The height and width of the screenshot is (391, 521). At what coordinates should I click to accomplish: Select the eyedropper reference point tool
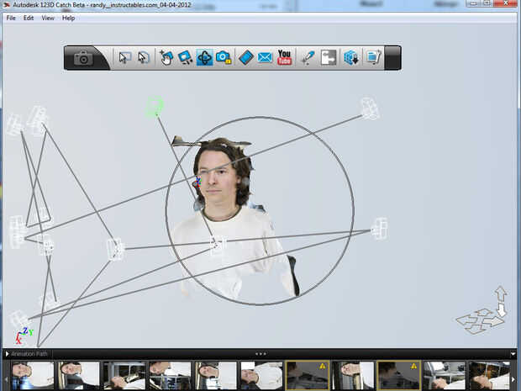(308, 57)
